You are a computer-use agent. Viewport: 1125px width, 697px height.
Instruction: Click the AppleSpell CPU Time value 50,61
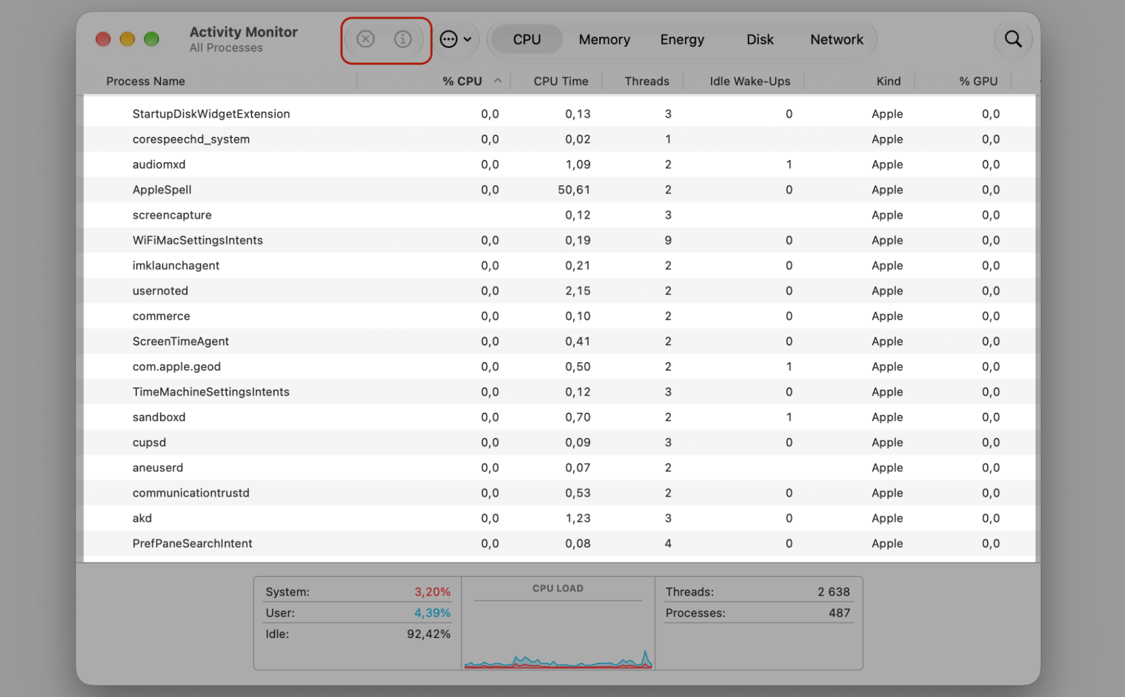click(574, 190)
